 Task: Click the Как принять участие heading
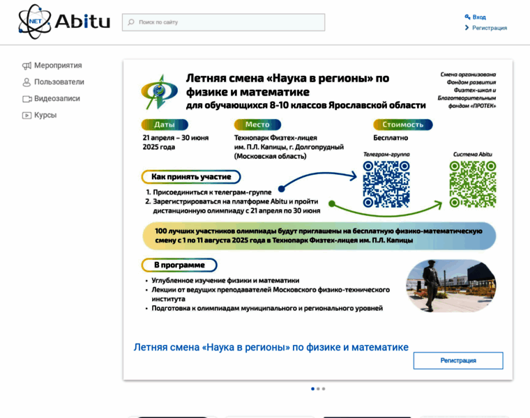click(191, 177)
